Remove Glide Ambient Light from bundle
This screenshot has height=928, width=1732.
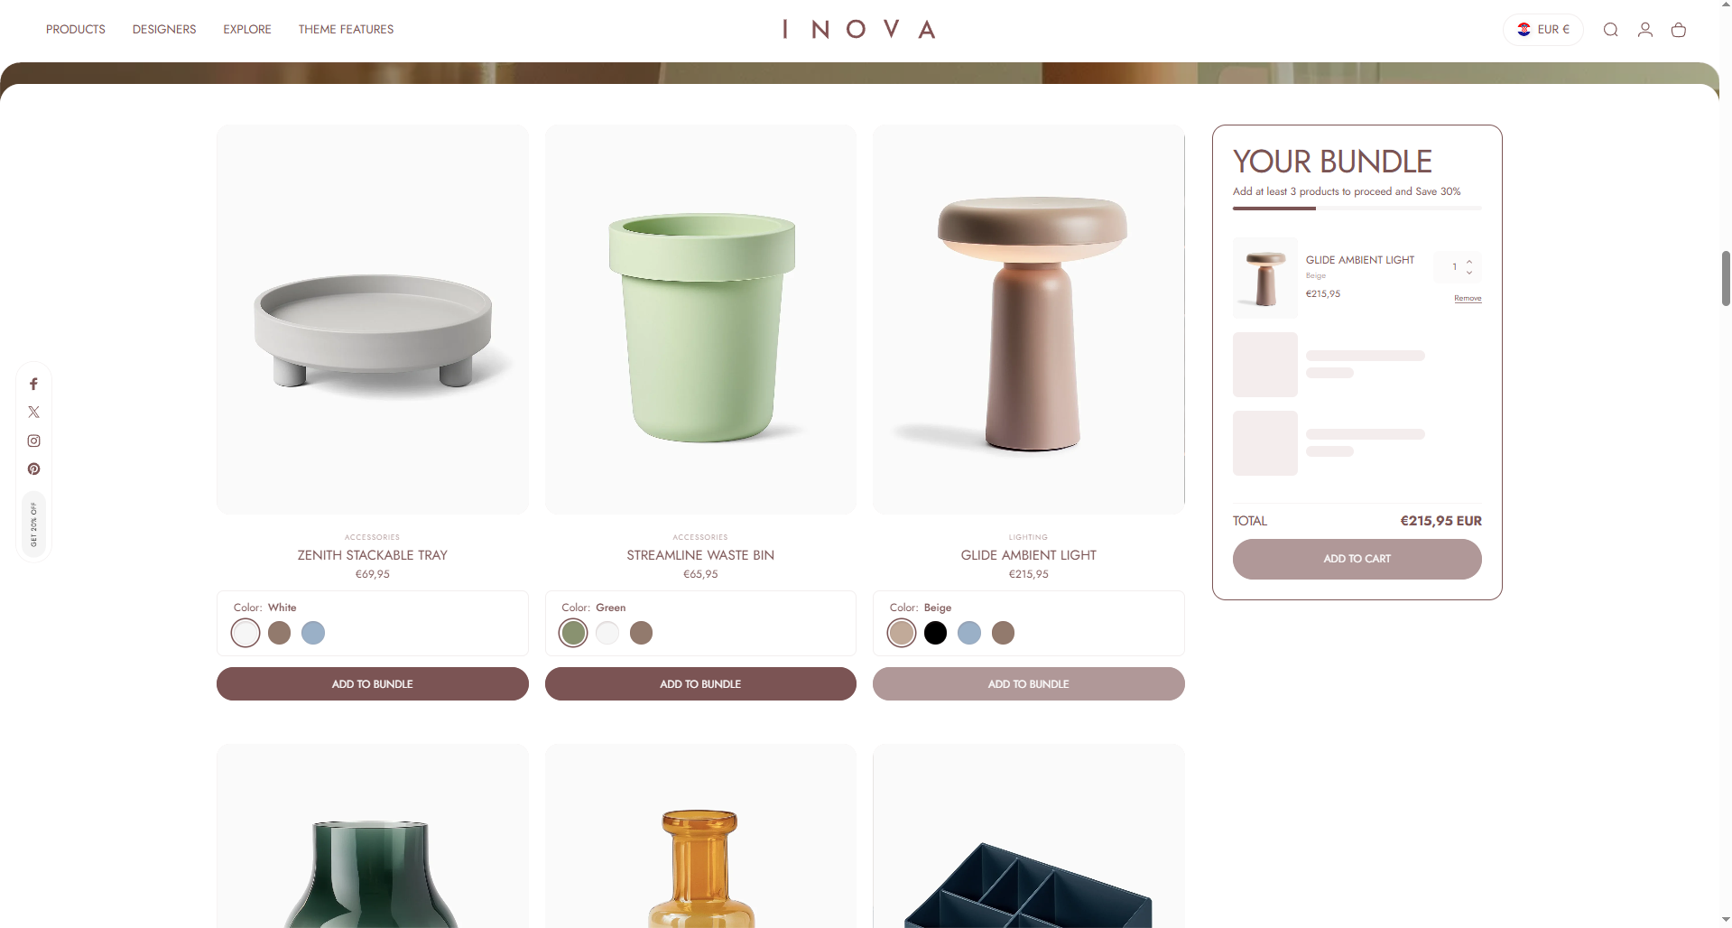[x=1468, y=298]
